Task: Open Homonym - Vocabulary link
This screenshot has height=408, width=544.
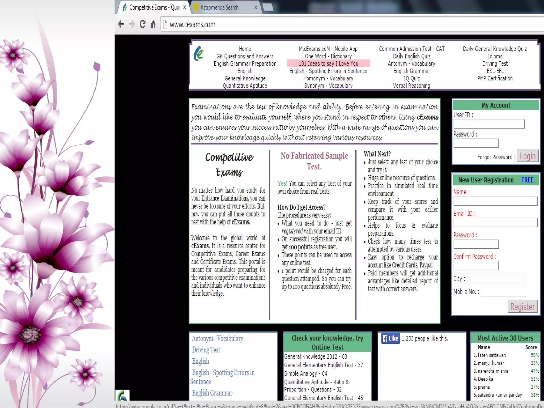Action: 328,78
